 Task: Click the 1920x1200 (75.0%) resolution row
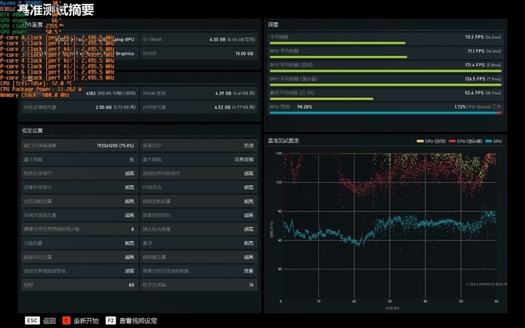pos(79,146)
